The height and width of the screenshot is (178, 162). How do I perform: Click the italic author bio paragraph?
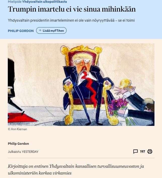tap(76, 170)
